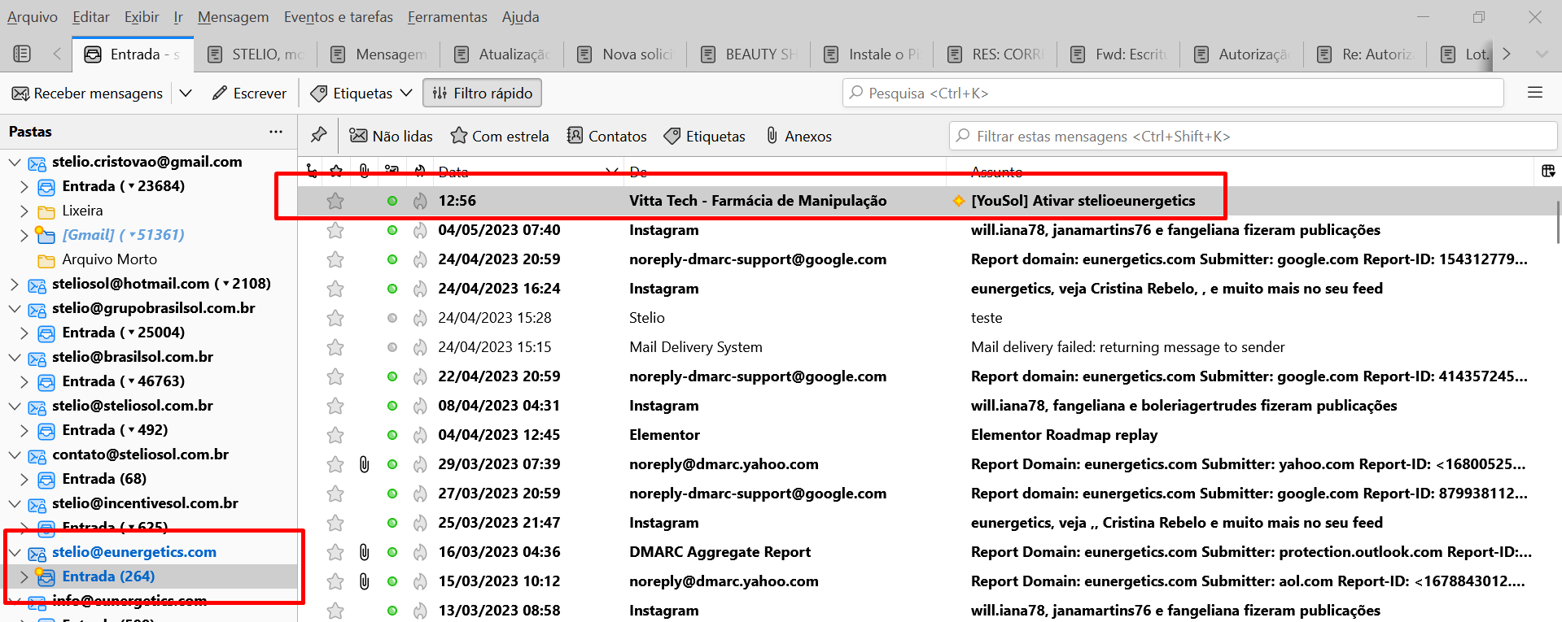
Task: Sort by attachment column header
Action: click(364, 171)
